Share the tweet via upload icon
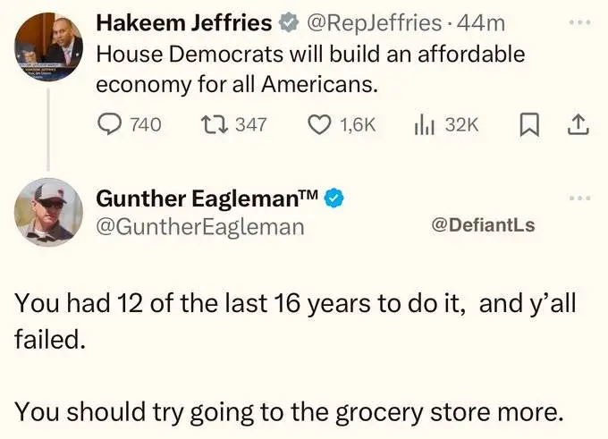The width and height of the screenshot is (608, 439). (x=577, y=125)
